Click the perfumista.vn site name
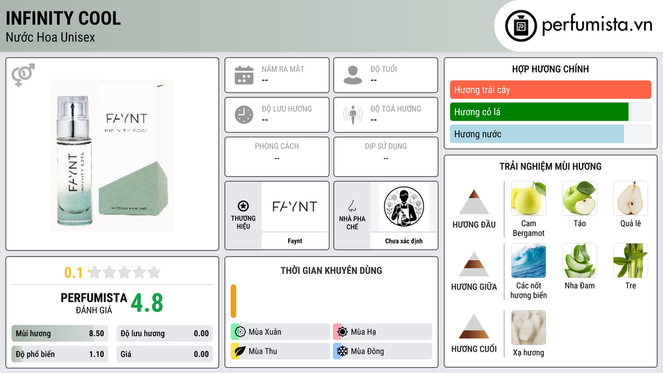The image size is (663, 373). point(597,25)
